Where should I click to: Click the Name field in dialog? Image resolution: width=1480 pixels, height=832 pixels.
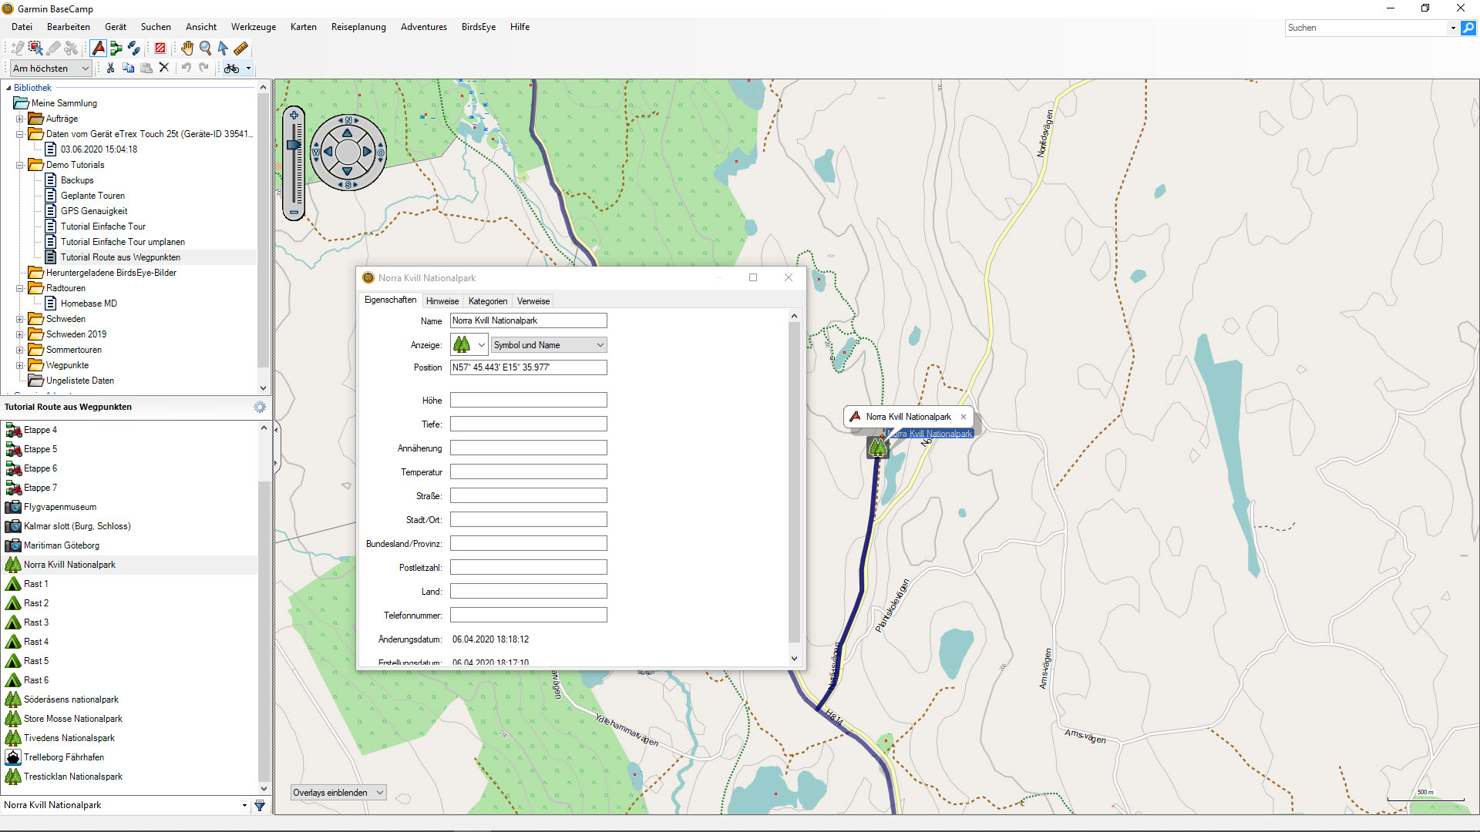[x=528, y=320]
